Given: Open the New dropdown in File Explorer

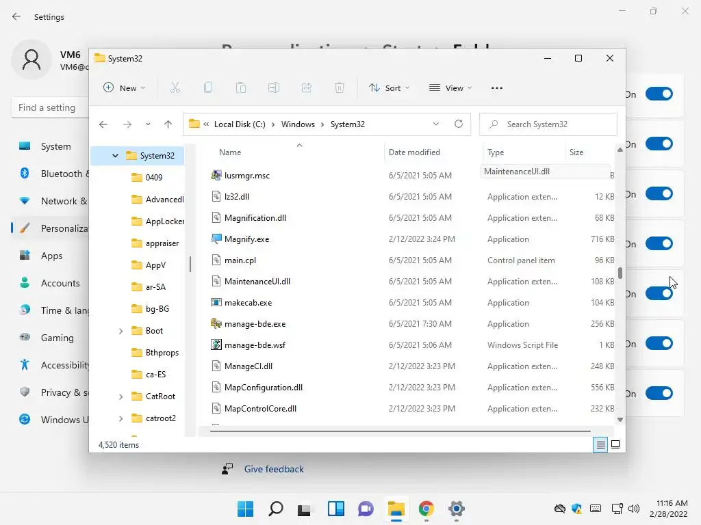Looking at the screenshot, I should pos(125,88).
